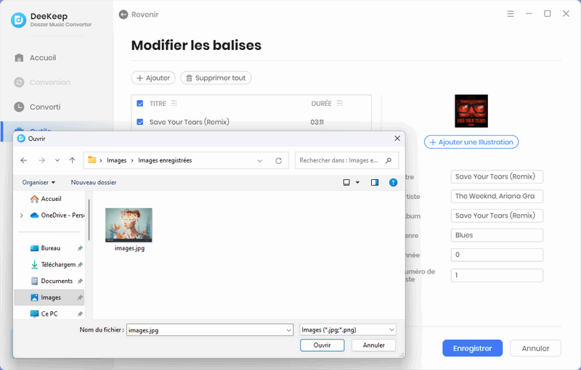
Task: Click the year field showing 0
Action: click(497, 255)
